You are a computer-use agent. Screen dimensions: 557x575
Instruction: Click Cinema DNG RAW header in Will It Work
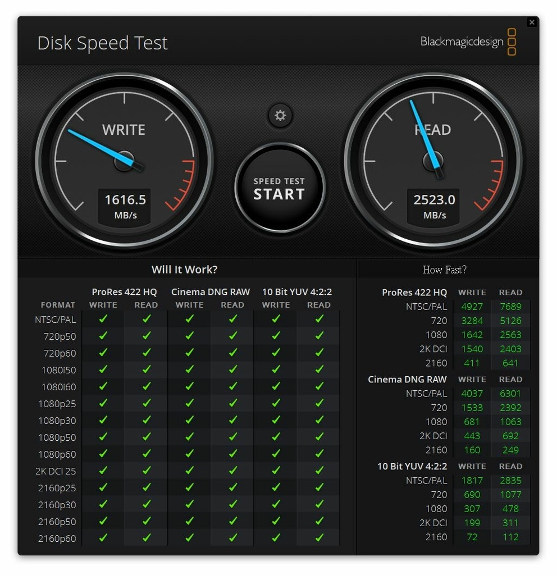pos(211,292)
